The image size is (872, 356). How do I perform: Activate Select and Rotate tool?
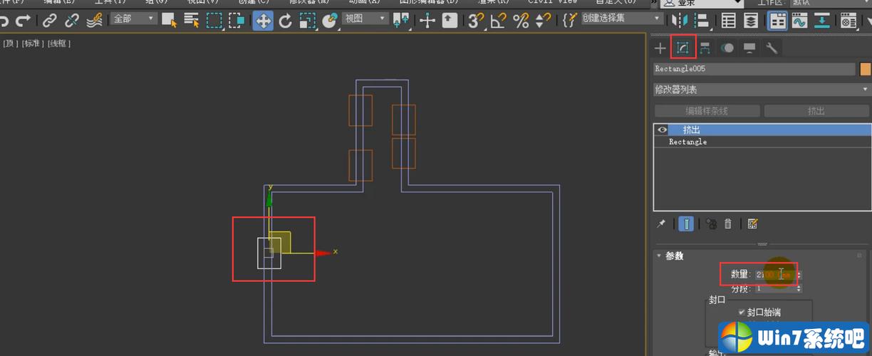coord(286,20)
